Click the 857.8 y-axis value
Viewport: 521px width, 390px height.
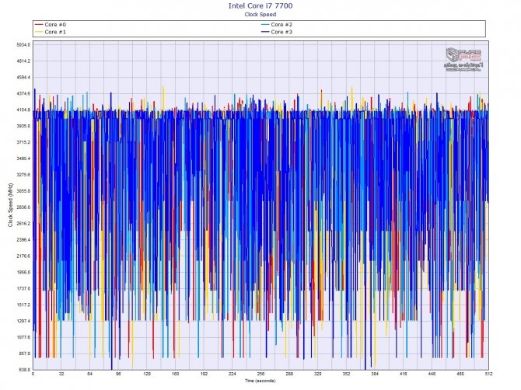coord(24,353)
